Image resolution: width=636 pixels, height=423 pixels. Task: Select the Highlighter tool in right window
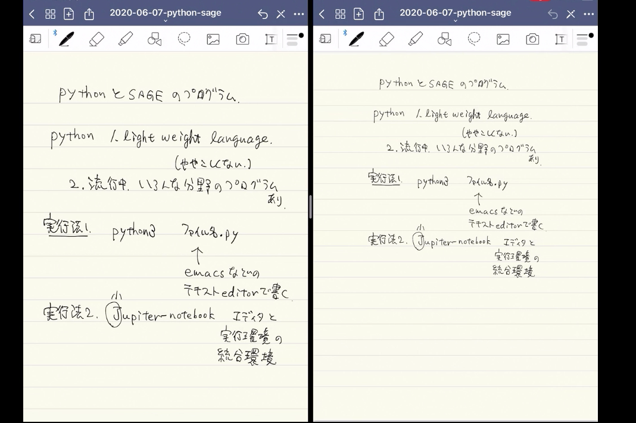click(x=416, y=39)
